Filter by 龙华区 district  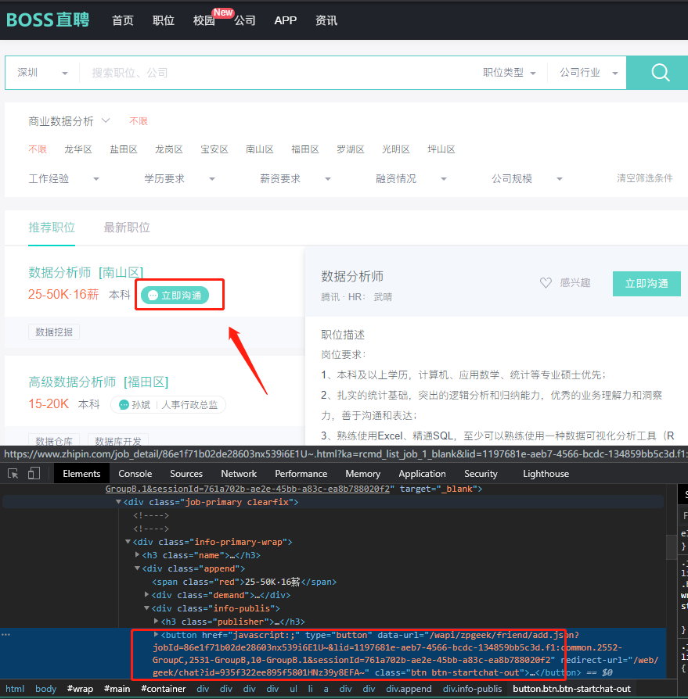(78, 149)
